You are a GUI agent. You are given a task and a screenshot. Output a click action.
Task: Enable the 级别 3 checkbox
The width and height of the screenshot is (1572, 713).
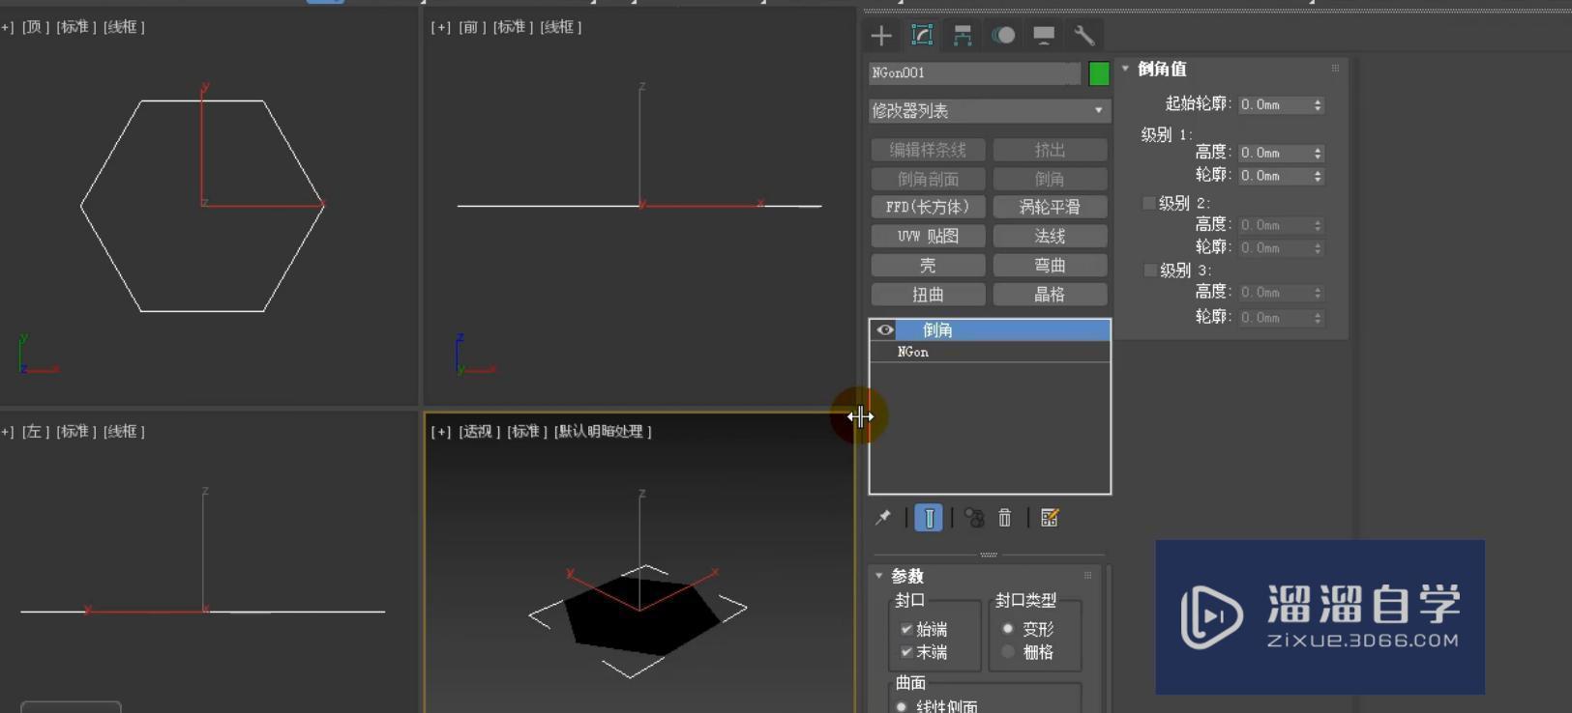coord(1149,271)
